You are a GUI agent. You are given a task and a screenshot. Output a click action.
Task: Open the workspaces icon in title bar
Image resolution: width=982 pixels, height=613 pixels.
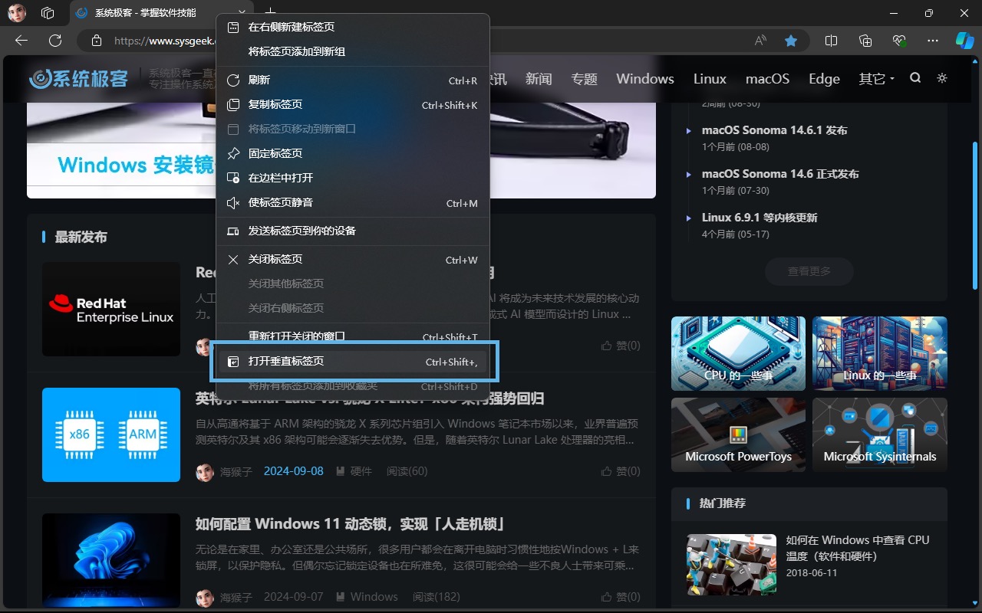pos(48,13)
